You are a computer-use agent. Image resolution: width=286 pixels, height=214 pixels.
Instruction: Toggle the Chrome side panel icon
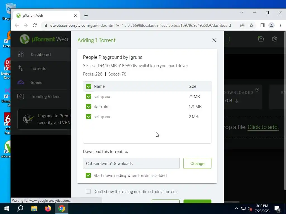(263, 25)
